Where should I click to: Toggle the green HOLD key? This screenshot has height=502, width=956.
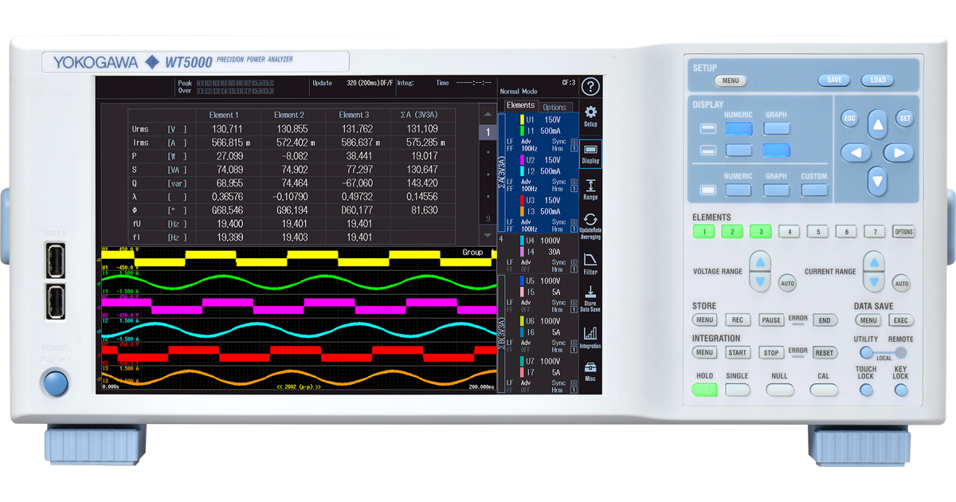click(x=704, y=390)
